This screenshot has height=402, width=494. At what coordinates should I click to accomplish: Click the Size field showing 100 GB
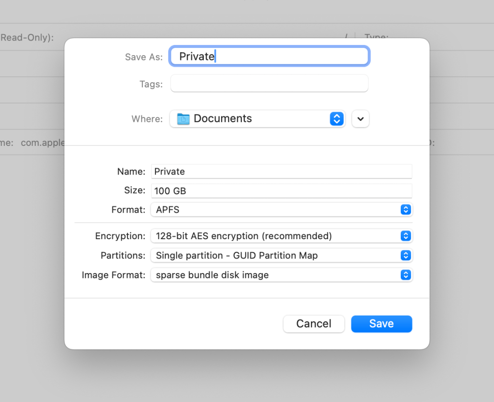tap(281, 191)
